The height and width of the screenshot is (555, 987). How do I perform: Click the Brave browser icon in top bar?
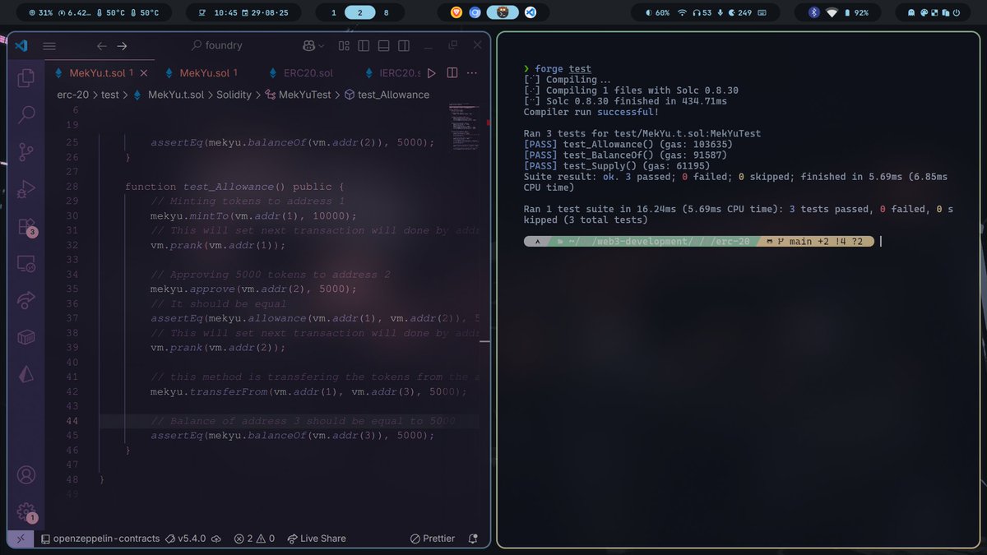click(x=457, y=13)
